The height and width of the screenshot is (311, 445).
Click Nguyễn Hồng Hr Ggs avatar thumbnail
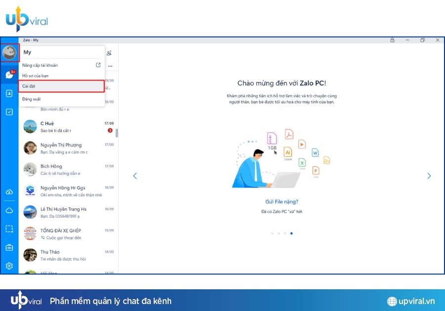tap(30, 191)
